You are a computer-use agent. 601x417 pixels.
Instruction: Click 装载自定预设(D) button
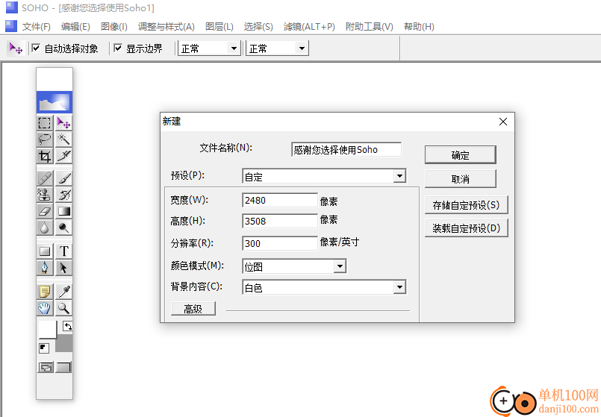466,228
